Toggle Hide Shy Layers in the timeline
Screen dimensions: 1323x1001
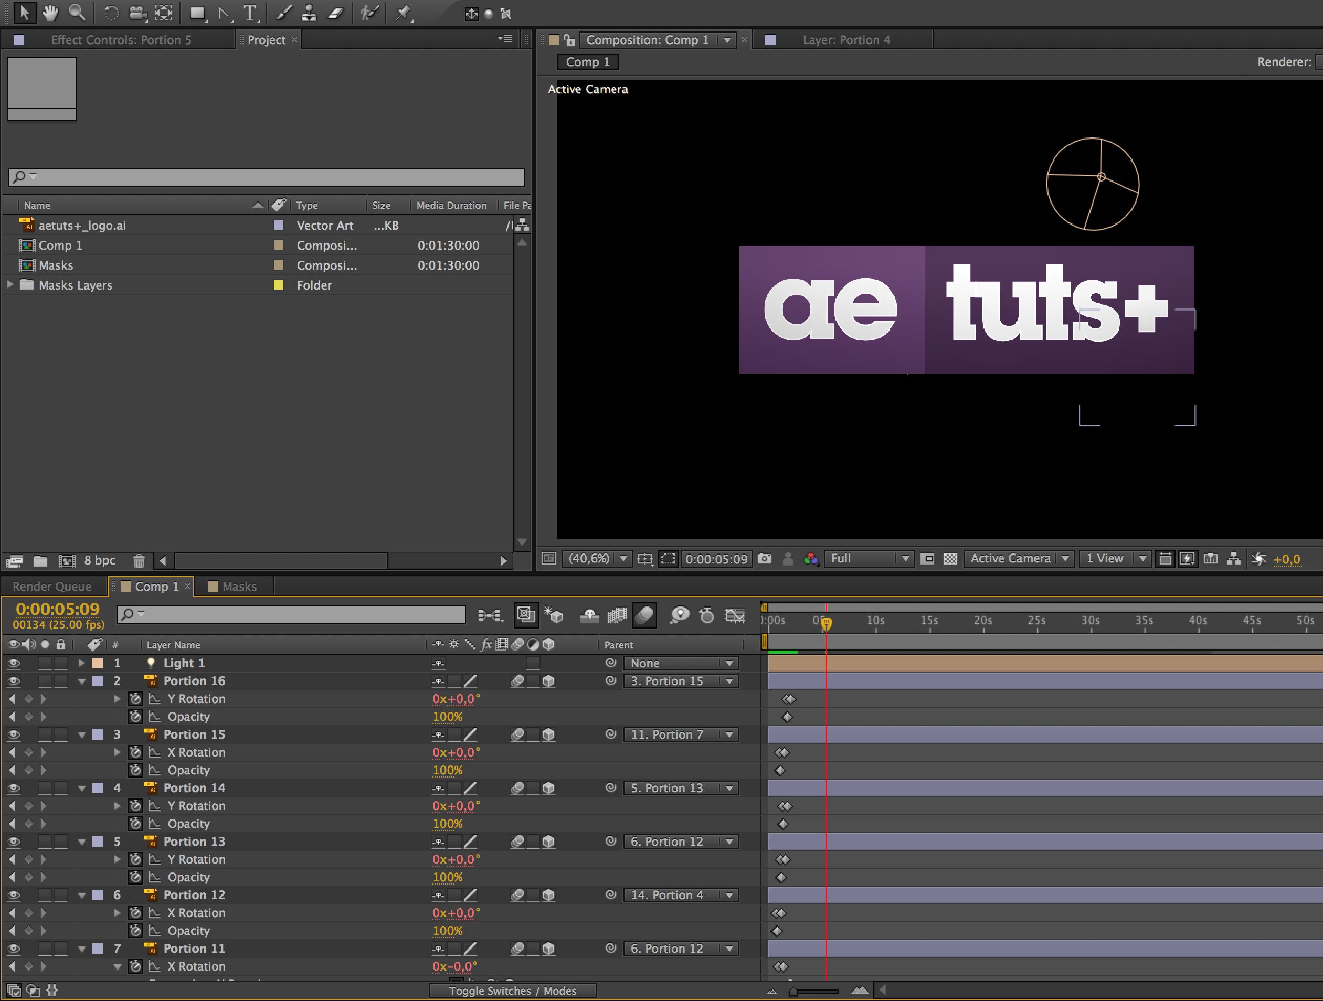coord(589,615)
